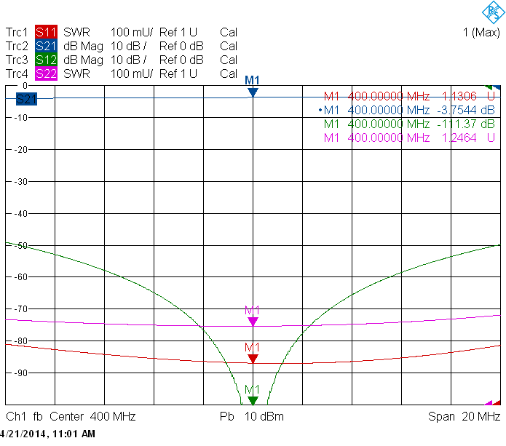
Task: Click the -90 y-axis gridline label
Action: (x=20, y=373)
